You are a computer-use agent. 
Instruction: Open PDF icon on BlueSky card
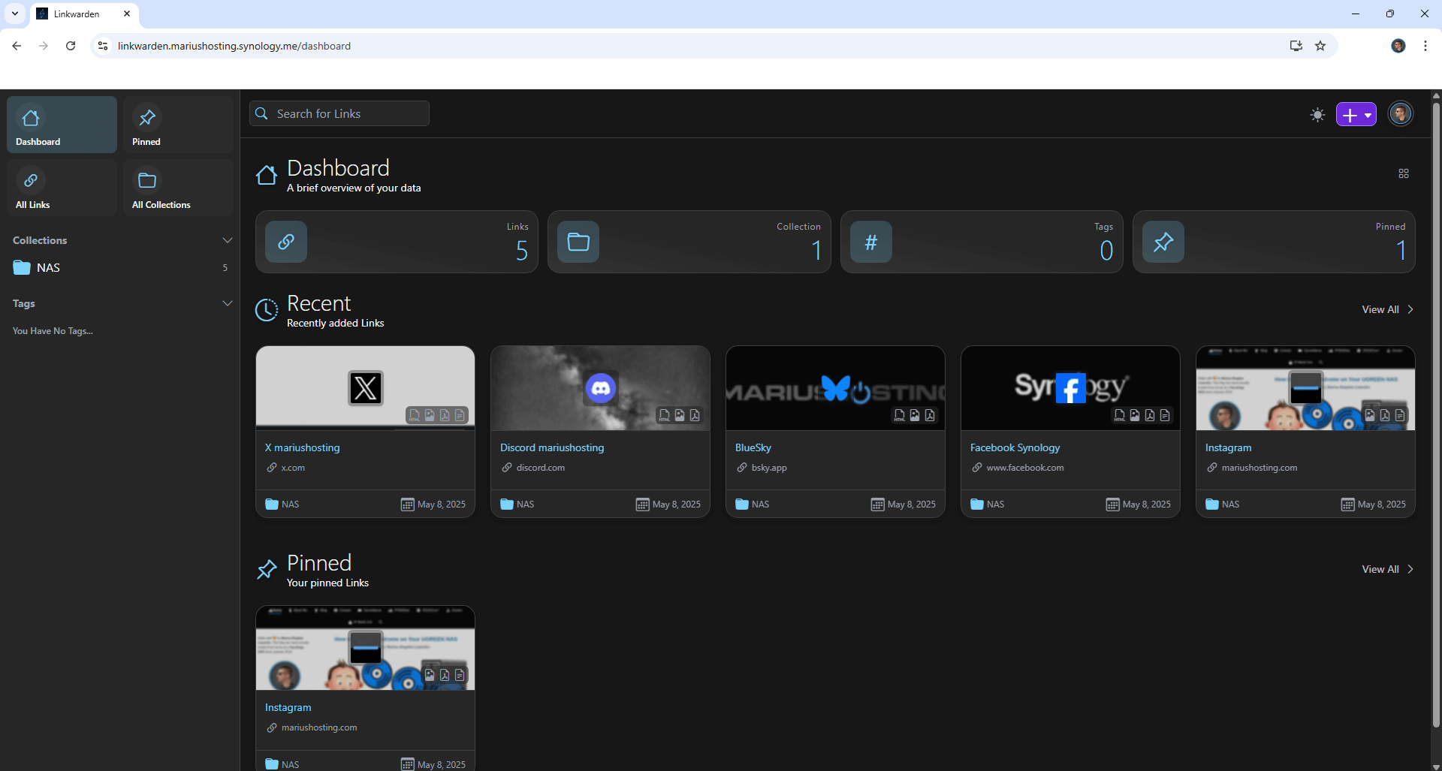pyautogui.click(x=930, y=415)
